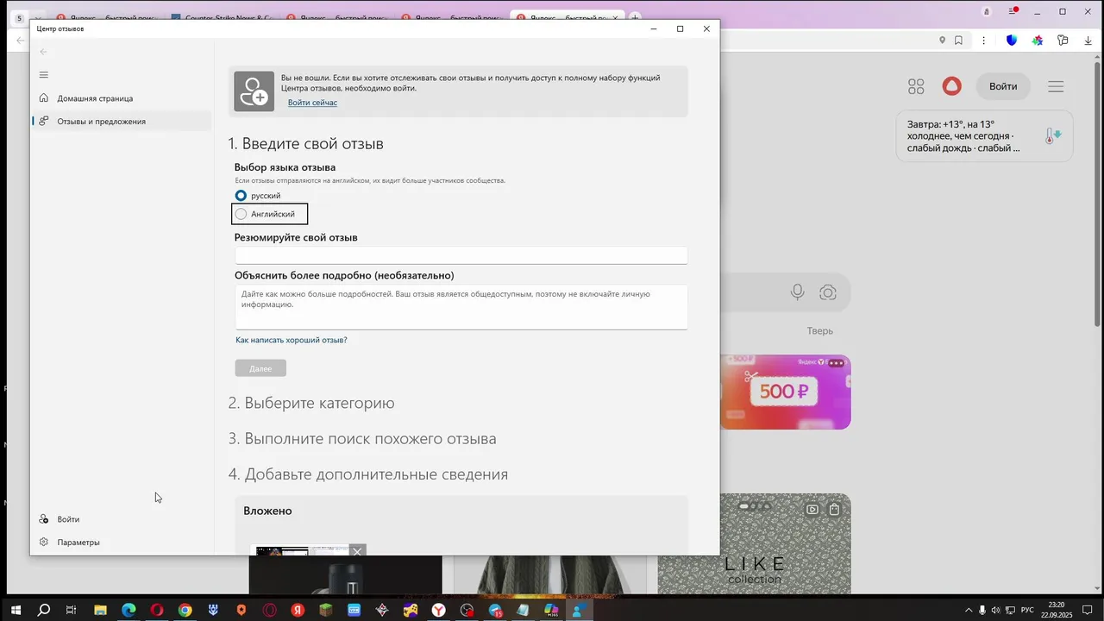Open Yandex services grid icon
This screenshot has width=1104, height=621.
(x=916, y=86)
